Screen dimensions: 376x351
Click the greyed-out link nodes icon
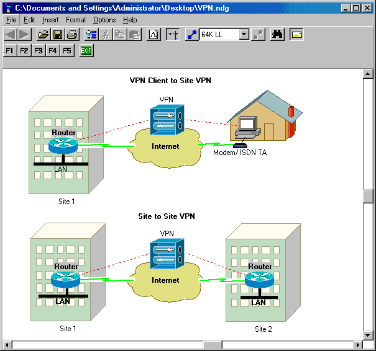tap(258, 35)
